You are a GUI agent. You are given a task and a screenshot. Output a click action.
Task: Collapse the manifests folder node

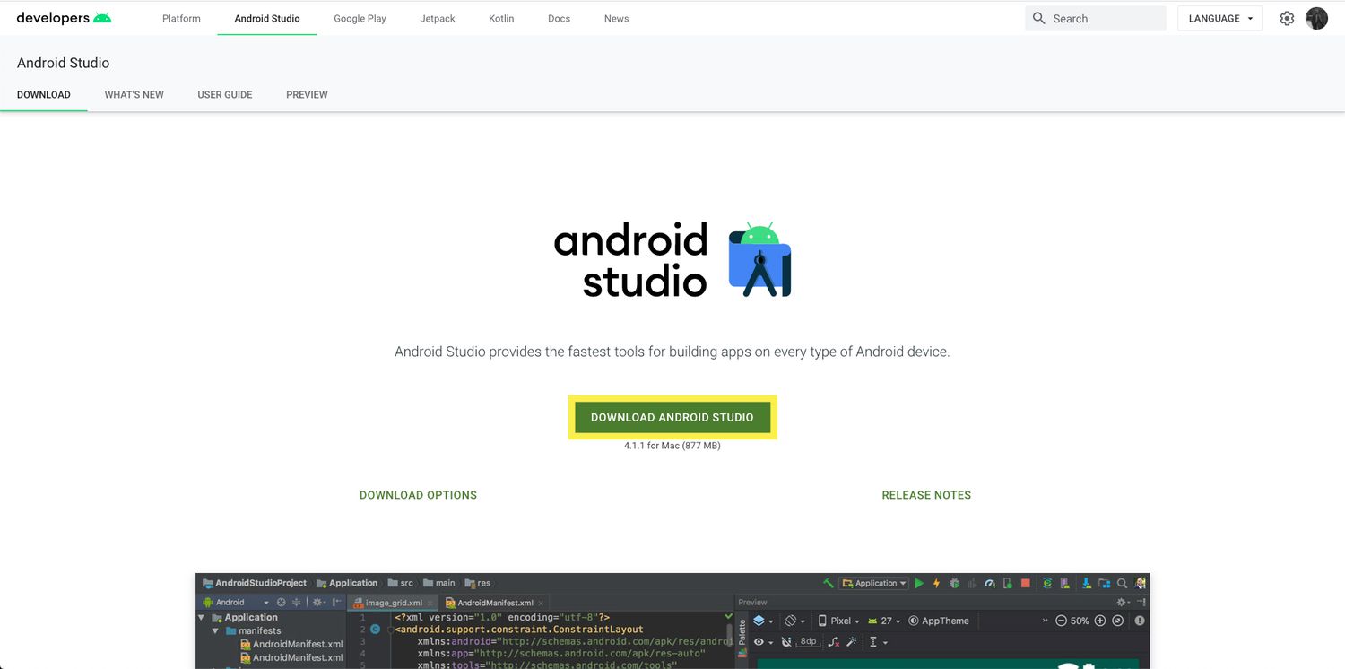pos(216,630)
